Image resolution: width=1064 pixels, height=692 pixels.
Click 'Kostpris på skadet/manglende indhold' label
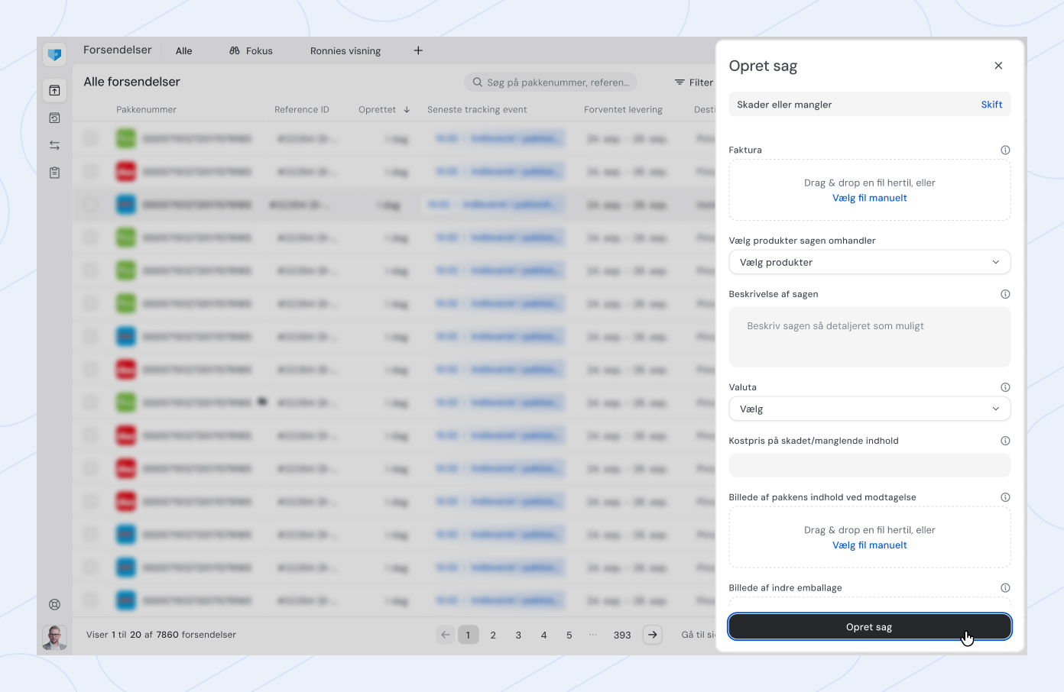[813, 441]
